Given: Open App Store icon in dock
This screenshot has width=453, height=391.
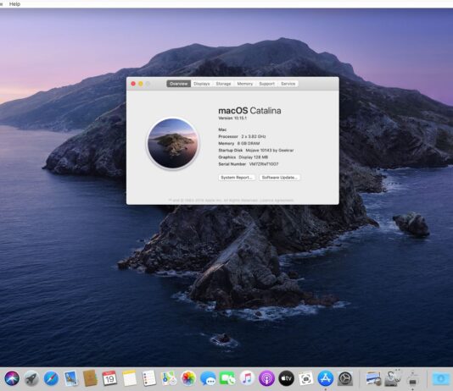Looking at the screenshot, I should tap(326, 378).
